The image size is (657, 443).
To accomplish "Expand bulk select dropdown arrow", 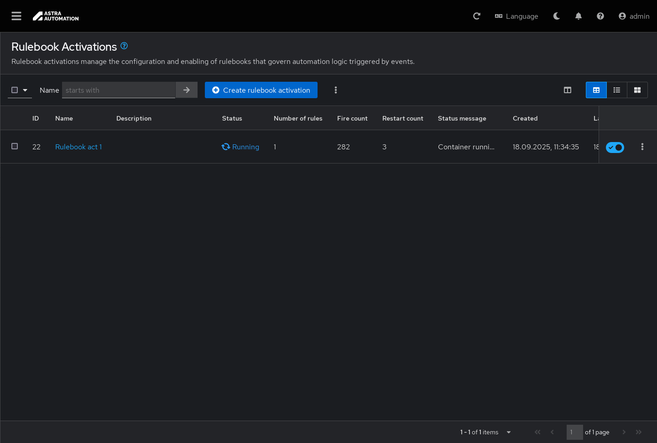I will [x=25, y=90].
